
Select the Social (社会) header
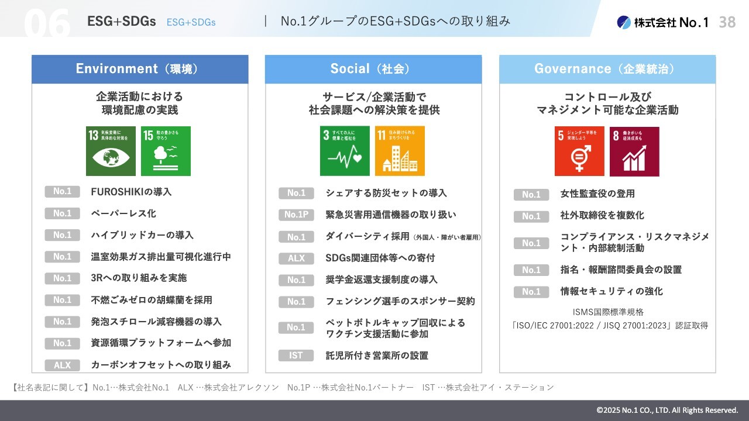pos(373,69)
